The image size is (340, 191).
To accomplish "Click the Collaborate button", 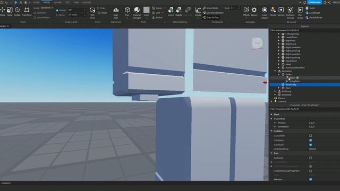I will click(314, 2).
